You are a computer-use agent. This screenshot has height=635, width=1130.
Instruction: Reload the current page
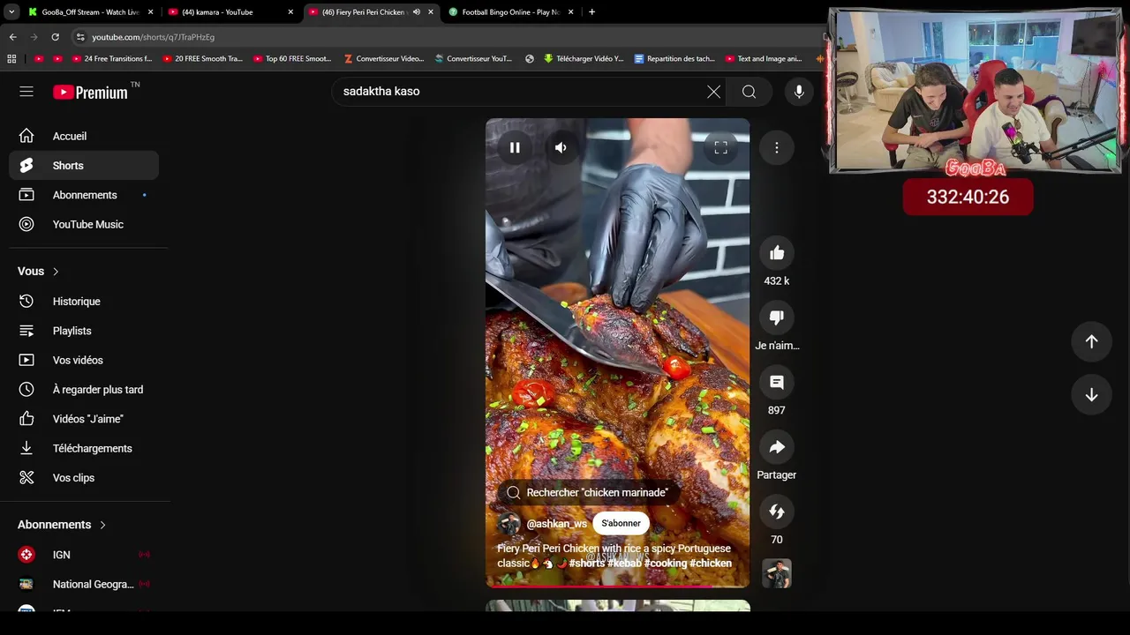click(x=55, y=37)
